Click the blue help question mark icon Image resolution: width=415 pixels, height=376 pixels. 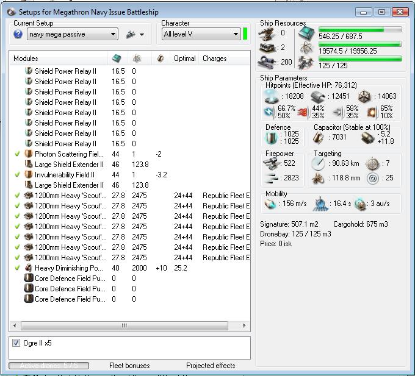tap(18, 34)
